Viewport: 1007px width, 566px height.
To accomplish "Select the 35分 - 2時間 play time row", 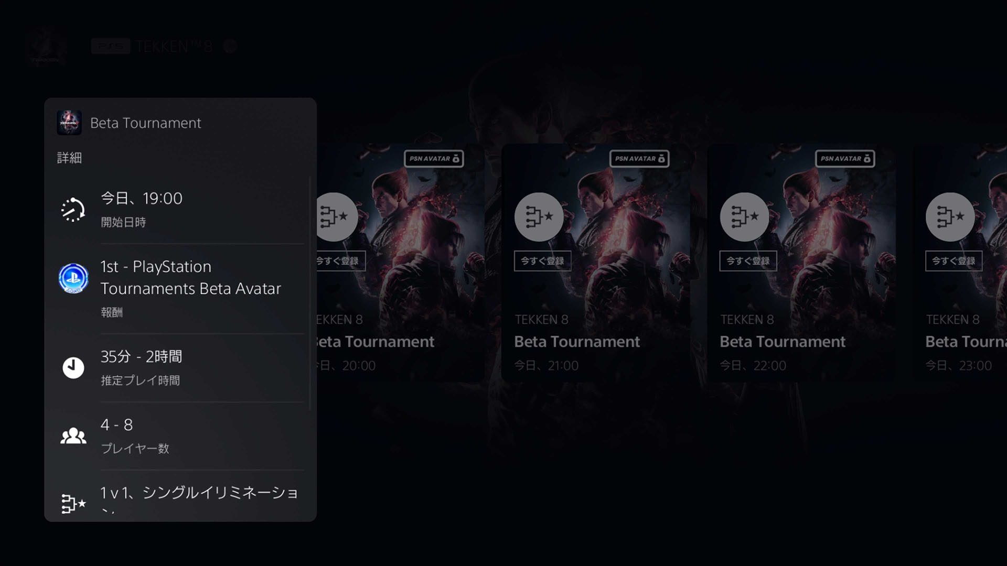I will tap(180, 368).
